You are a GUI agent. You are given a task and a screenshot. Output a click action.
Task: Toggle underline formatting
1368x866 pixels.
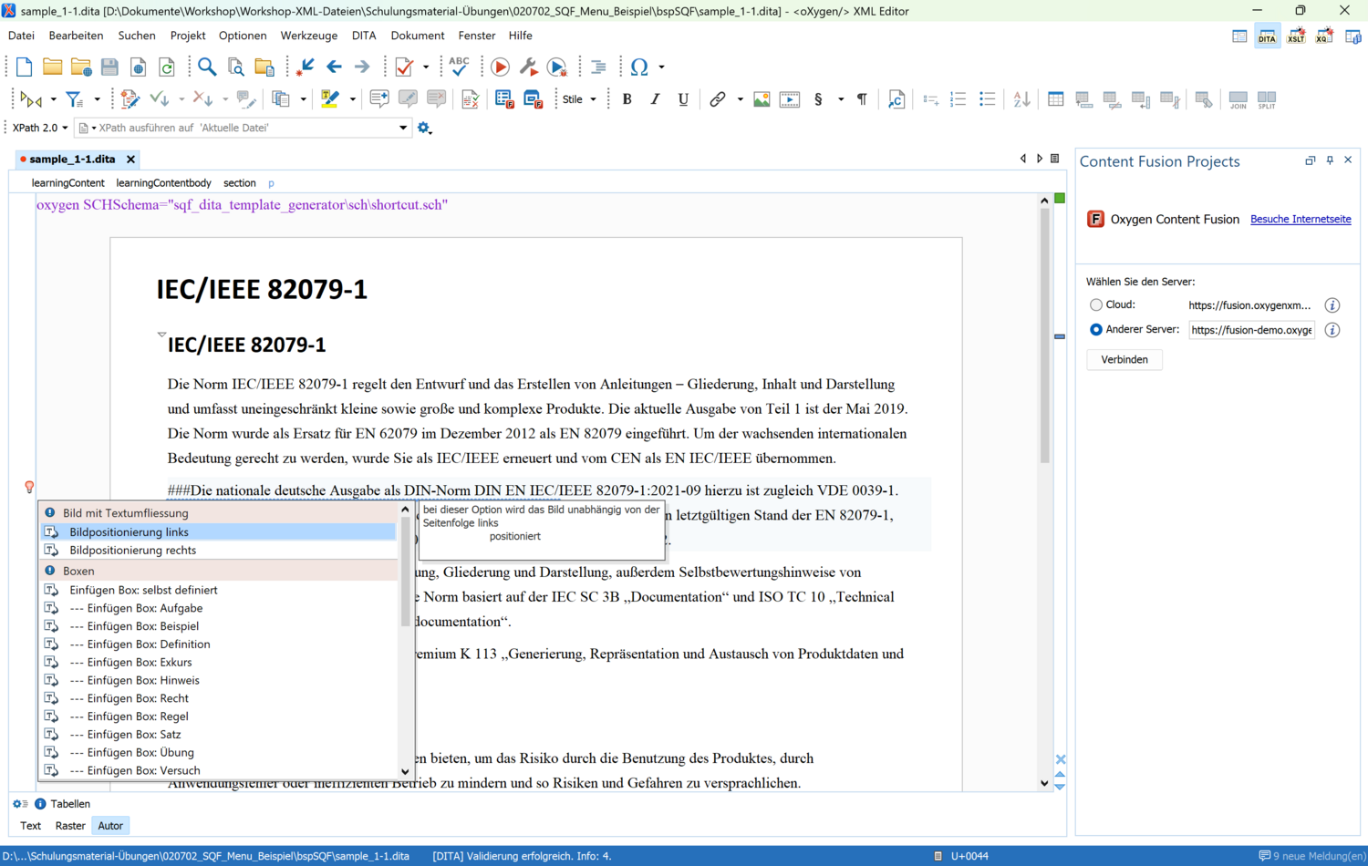683,98
